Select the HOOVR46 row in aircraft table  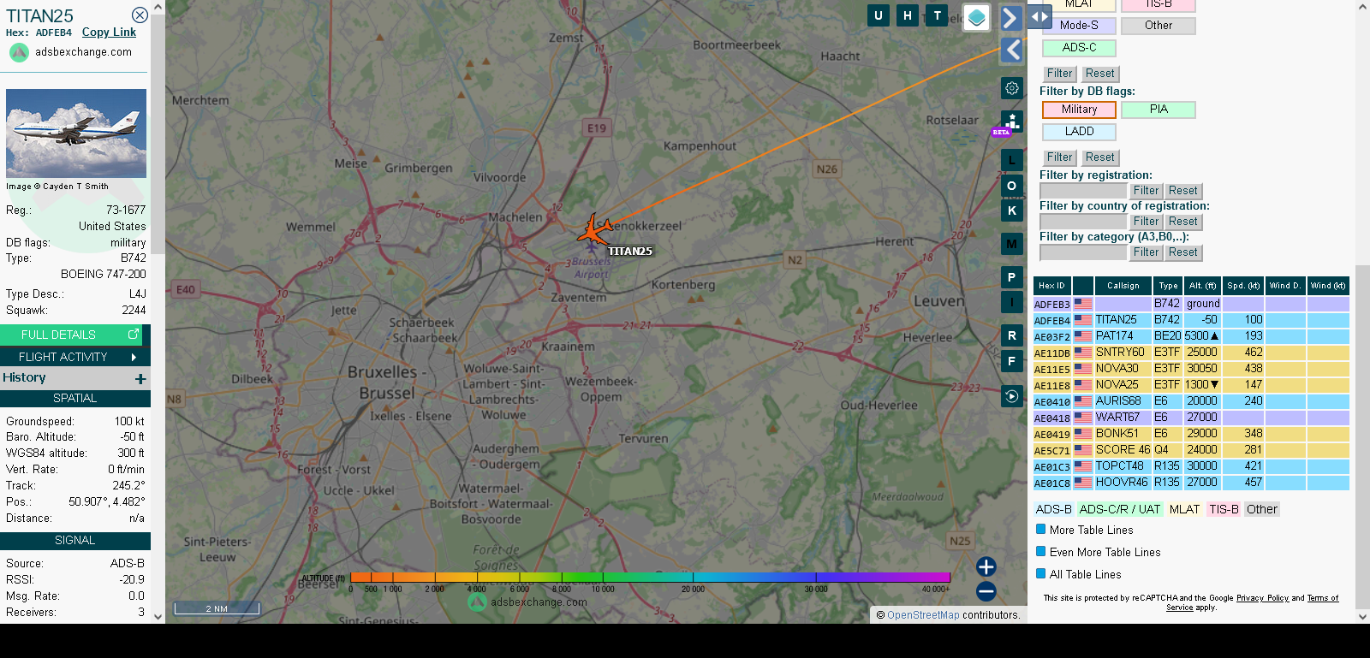[1191, 483]
